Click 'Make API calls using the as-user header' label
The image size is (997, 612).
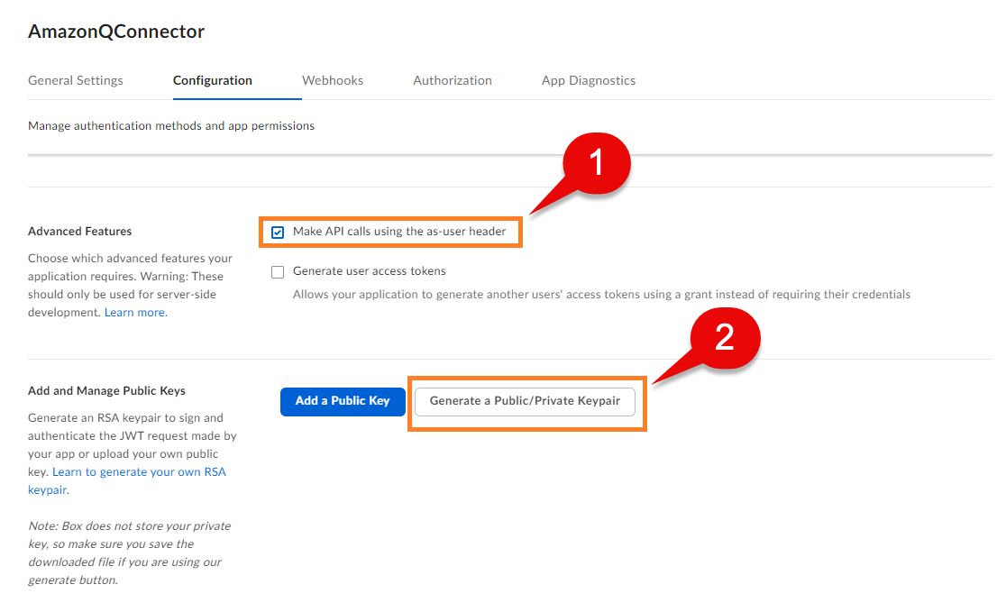click(x=399, y=232)
